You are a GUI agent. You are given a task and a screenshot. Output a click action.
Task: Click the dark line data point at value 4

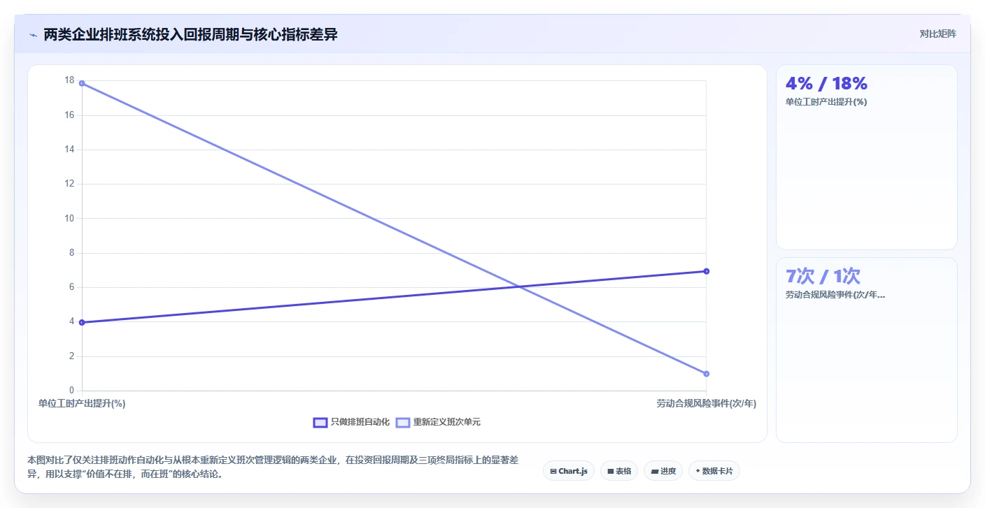[82, 322]
